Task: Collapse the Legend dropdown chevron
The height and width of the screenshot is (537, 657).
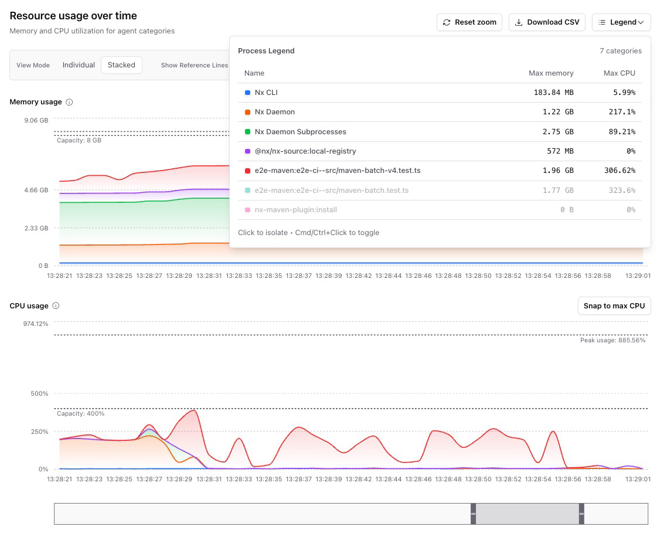Action: (641, 23)
